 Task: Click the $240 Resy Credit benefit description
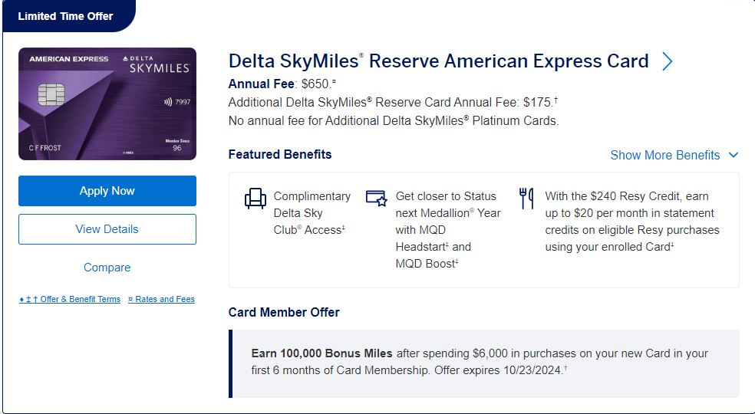click(x=632, y=222)
